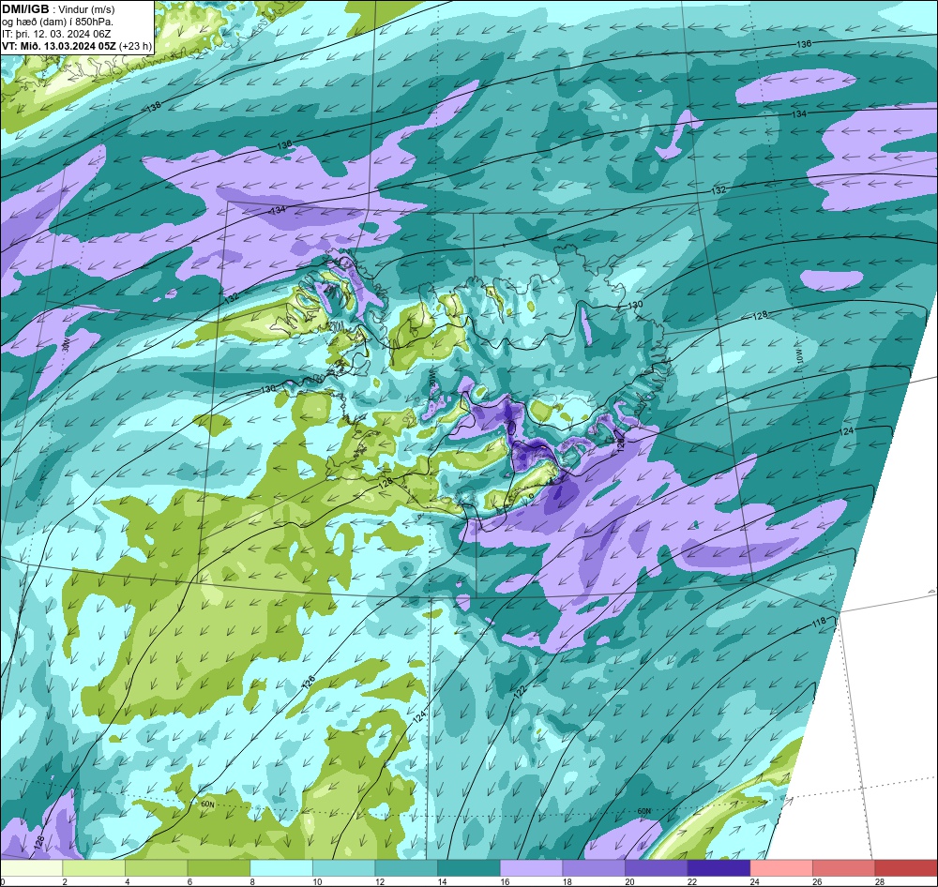Screen dimensions: 938x887
Task: Select the 'og hæð (dam) í 850hPa.' line
Action: (57, 22)
